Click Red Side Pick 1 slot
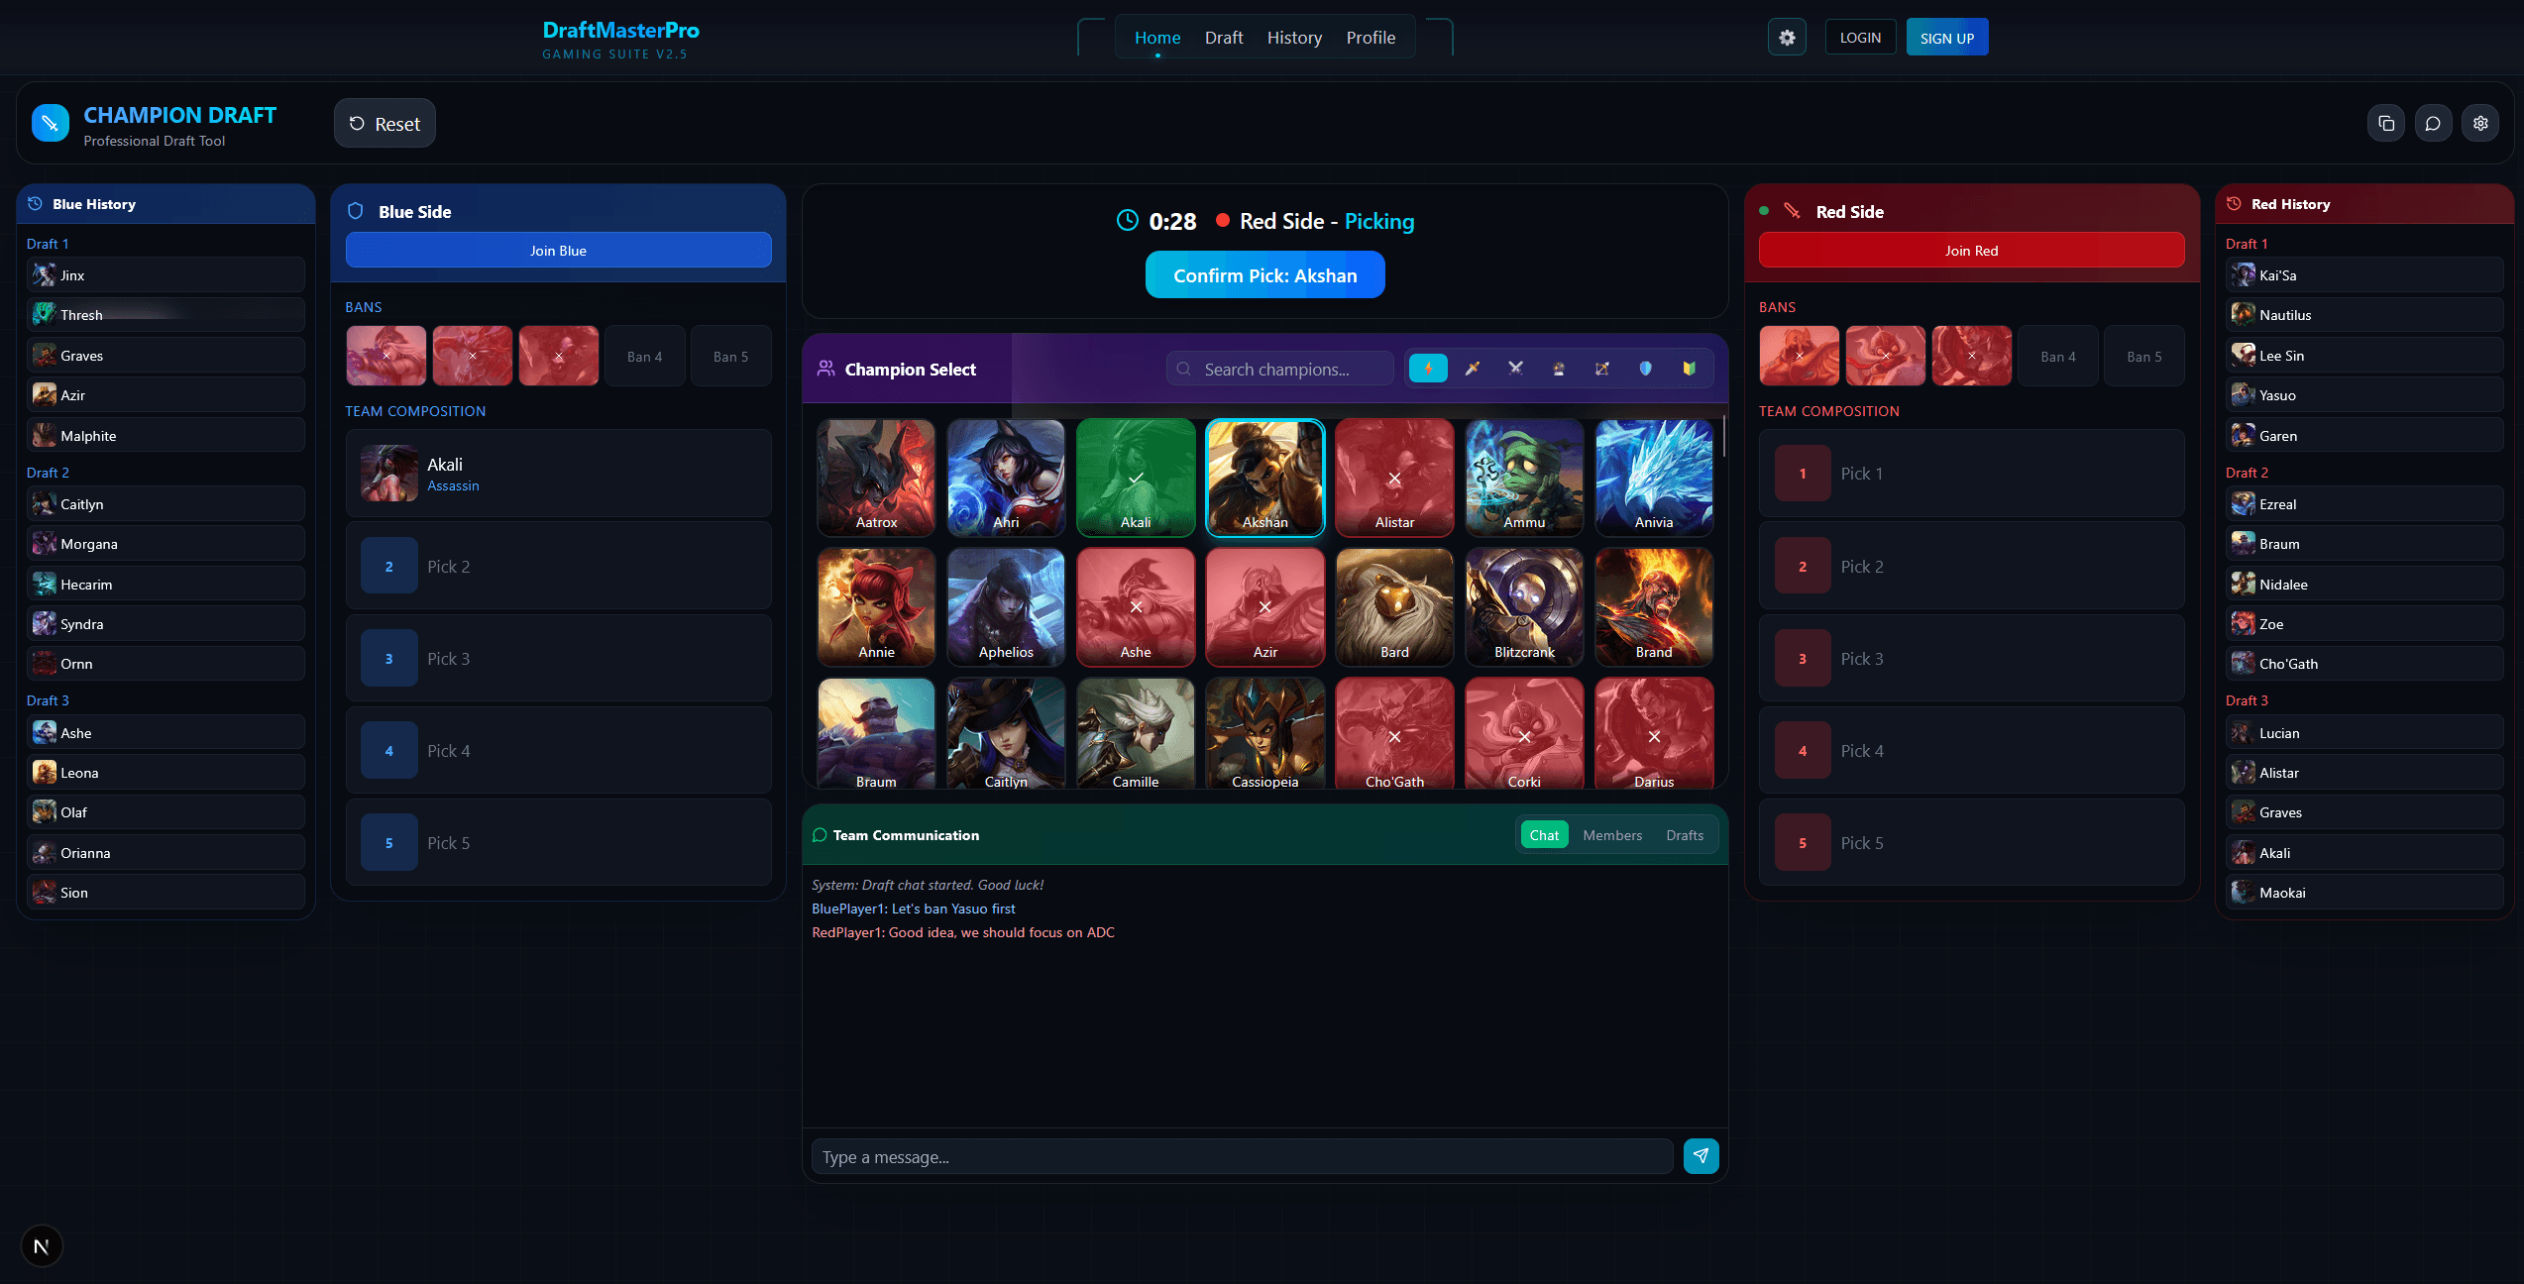Screen dimensions: 2524x1284 pyautogui.click(x=1972, y=474)
